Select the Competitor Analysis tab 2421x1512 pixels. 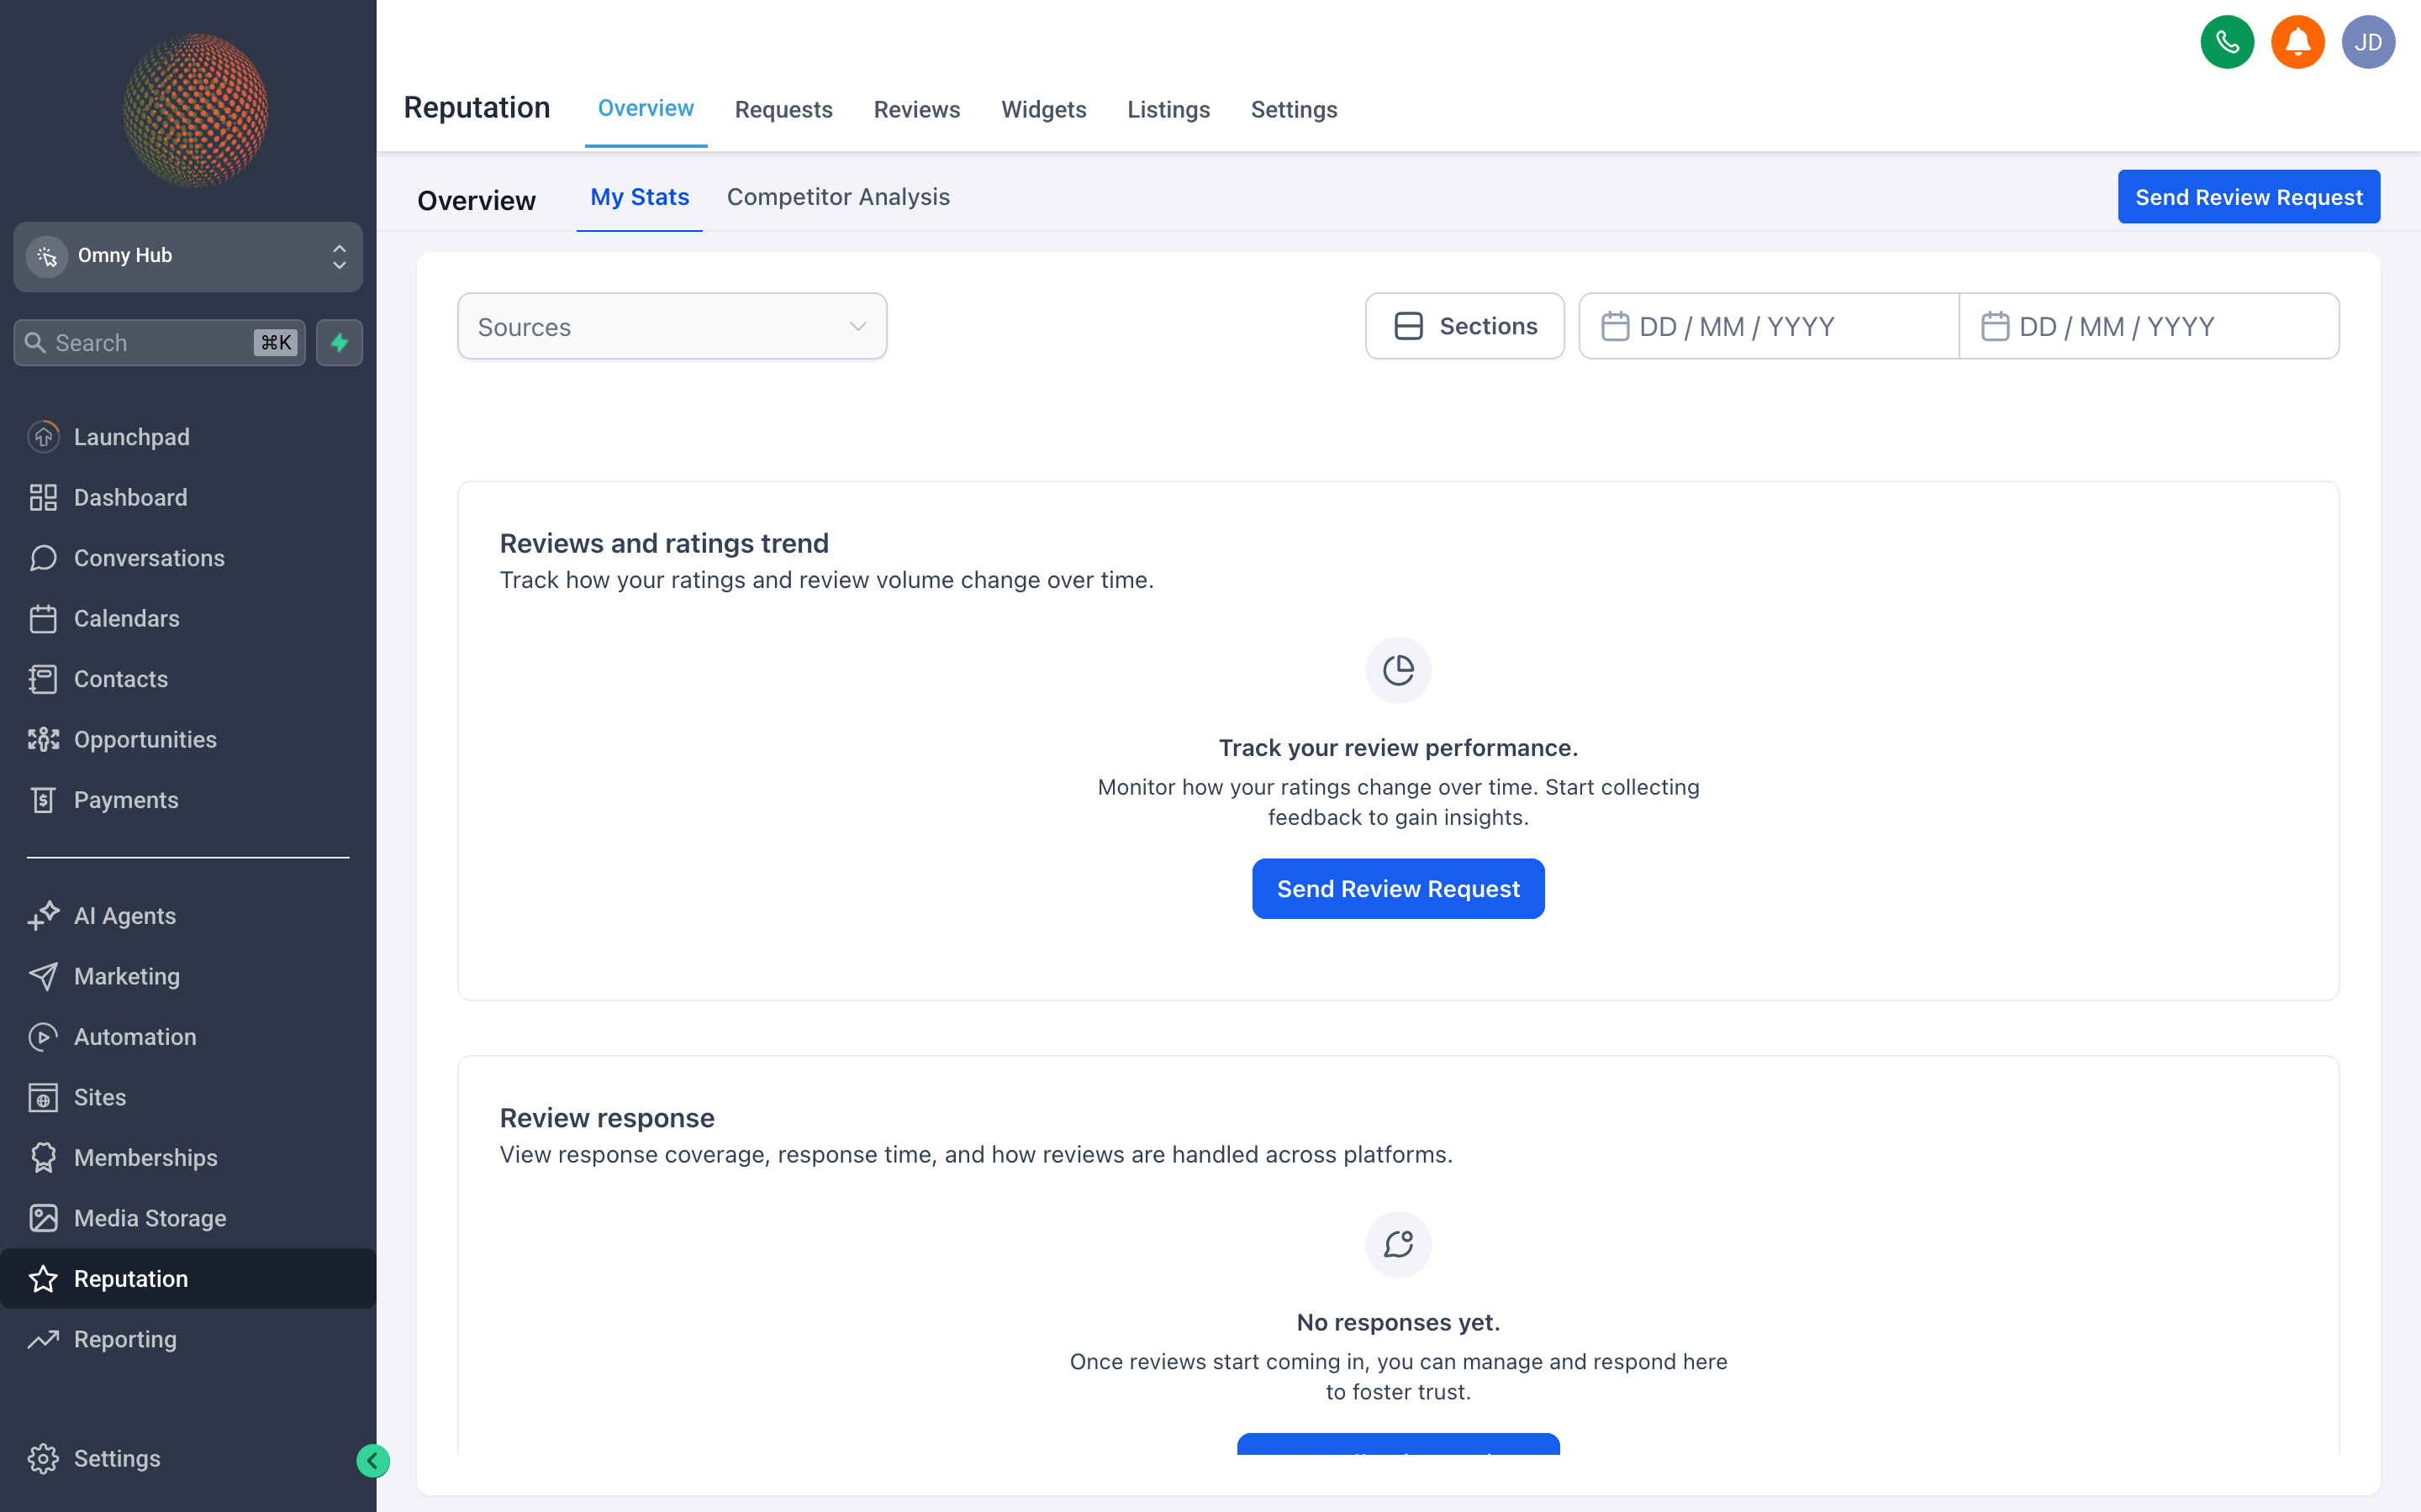pyautogui.click(x=837, y=197)
